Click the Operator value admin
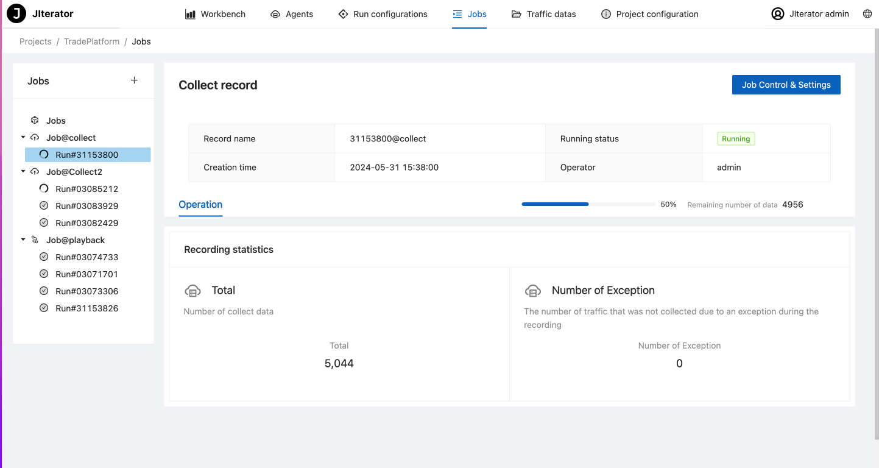879x468 pixels. pyautogui.click(x=729, y=168)
